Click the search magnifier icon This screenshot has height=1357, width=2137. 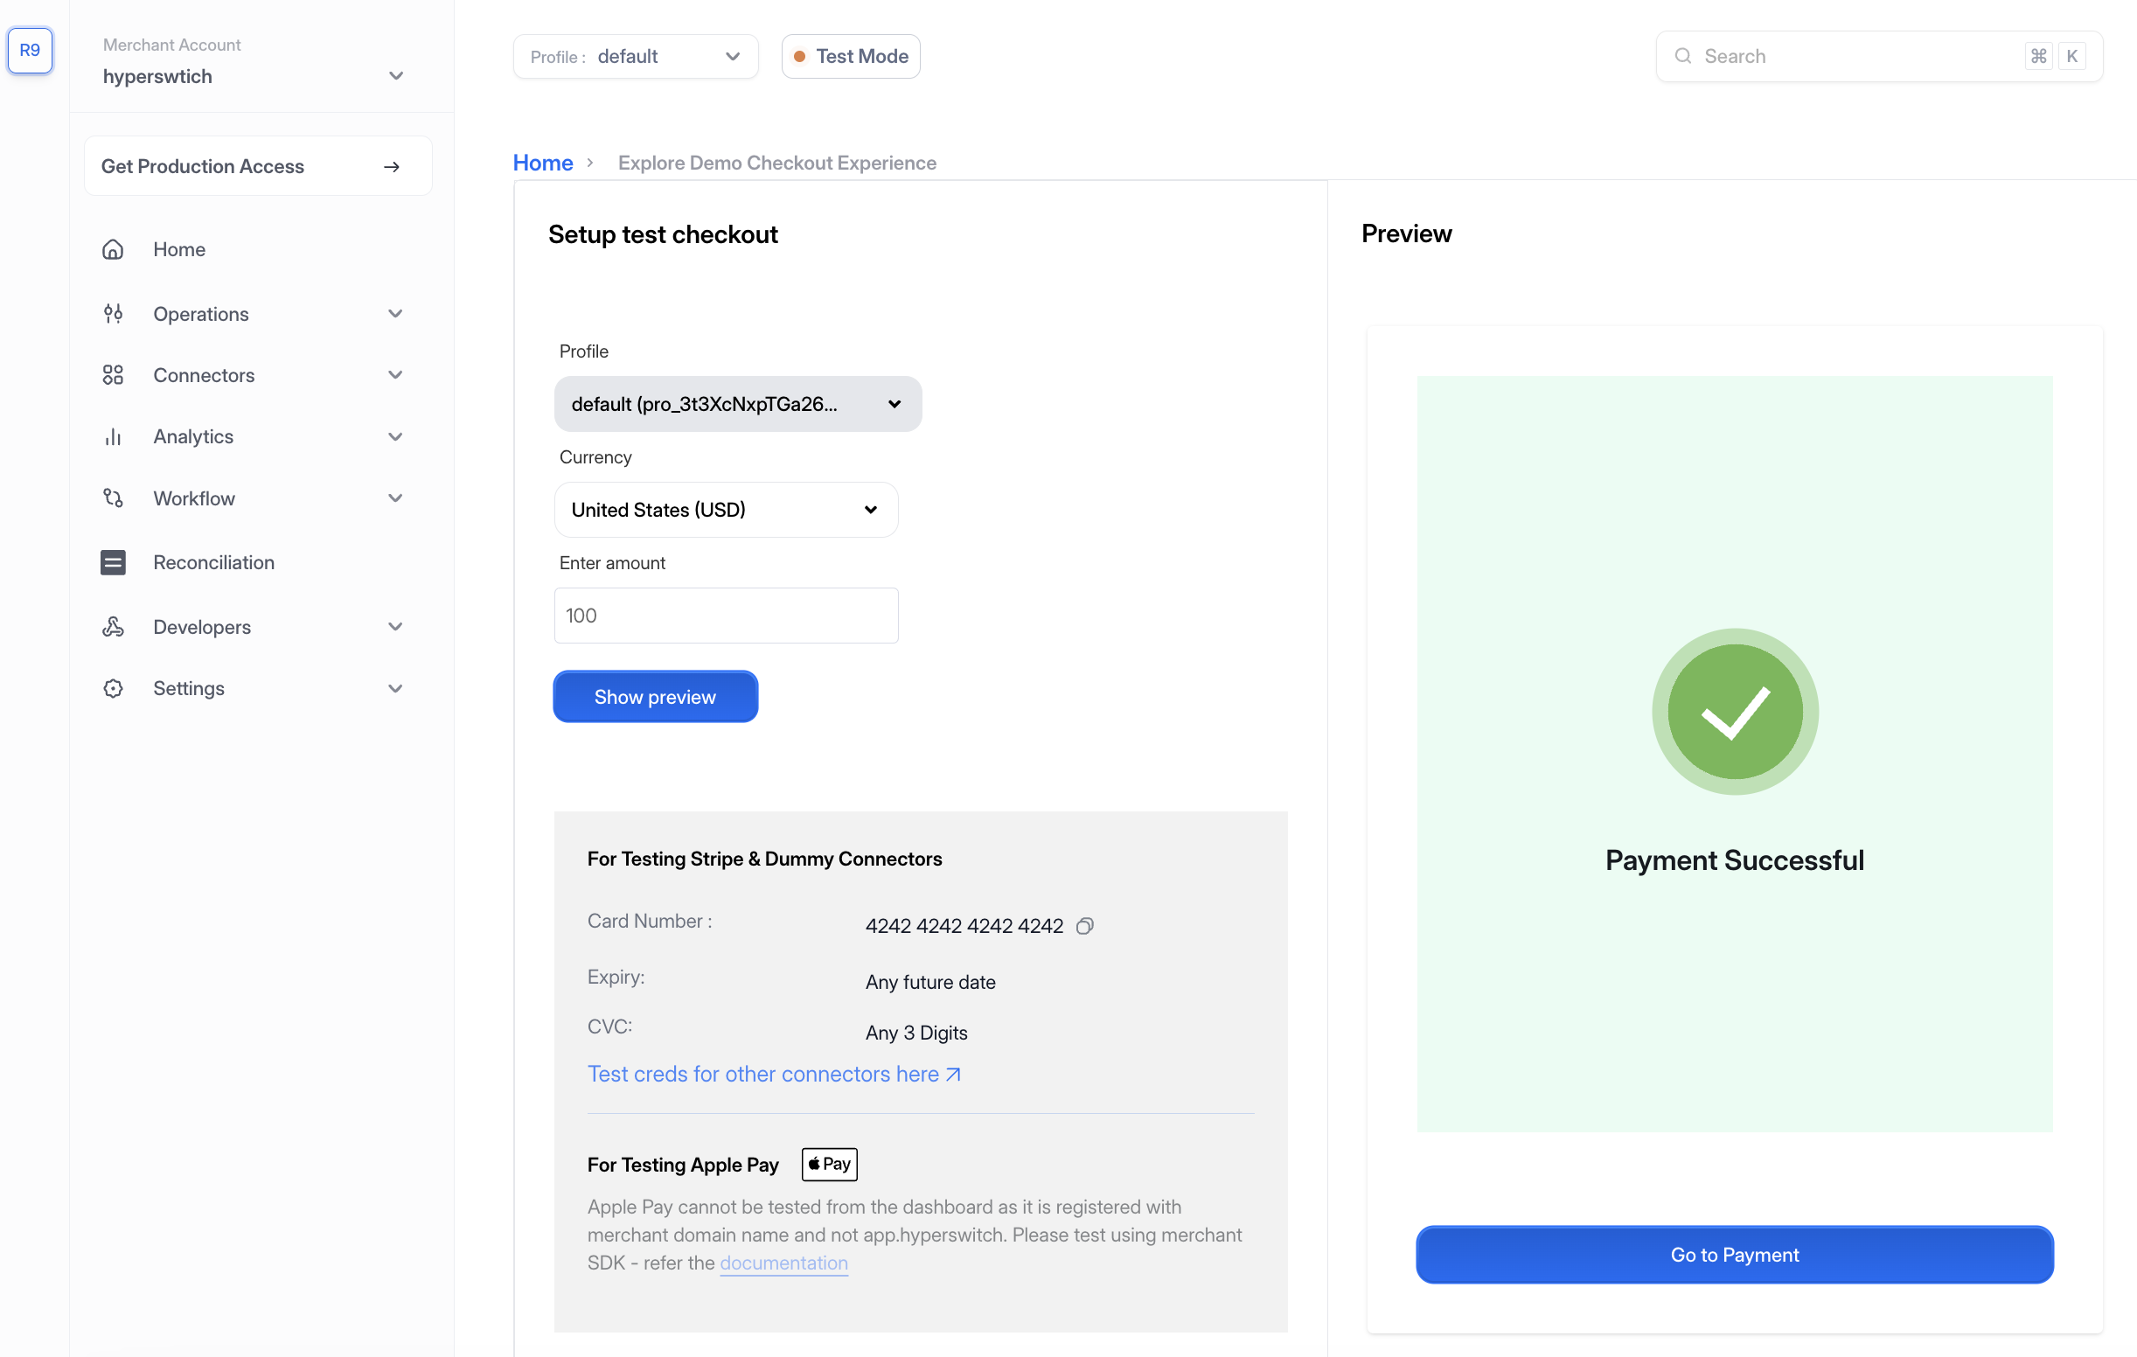click(1681, 56)
